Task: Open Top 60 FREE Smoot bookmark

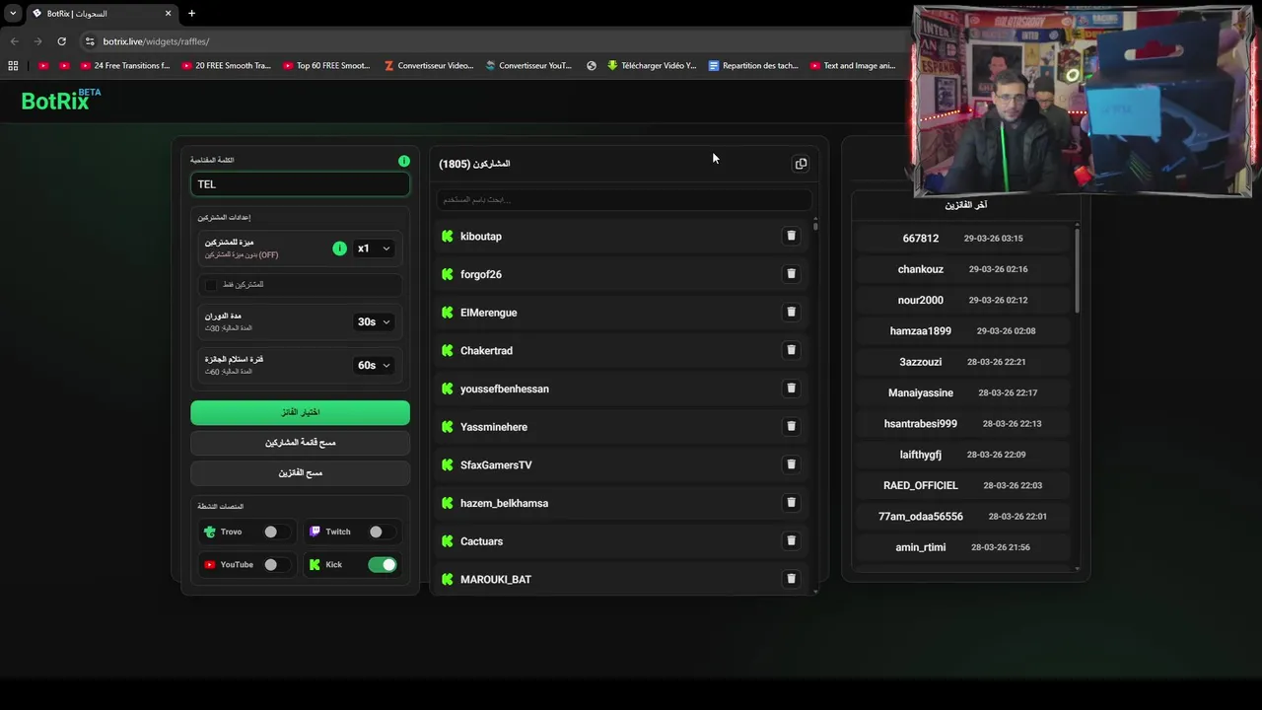Action: point(326,66)
